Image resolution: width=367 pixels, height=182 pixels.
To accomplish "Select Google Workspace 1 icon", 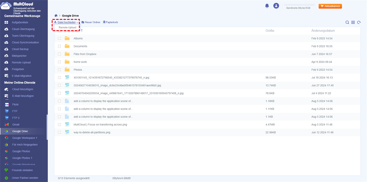I will point(6,138).
